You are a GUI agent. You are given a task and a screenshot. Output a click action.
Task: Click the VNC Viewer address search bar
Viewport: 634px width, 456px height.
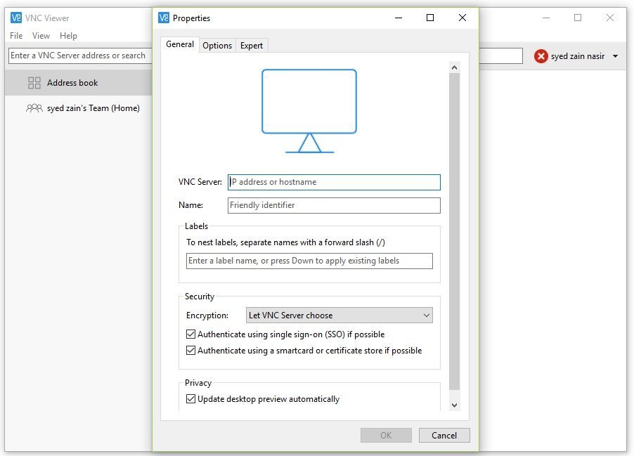coord(80,56)
